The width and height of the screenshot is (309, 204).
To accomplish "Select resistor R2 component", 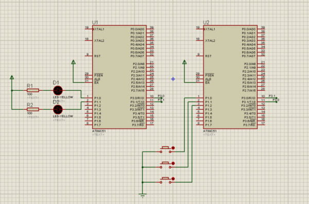I will [33, 109].
